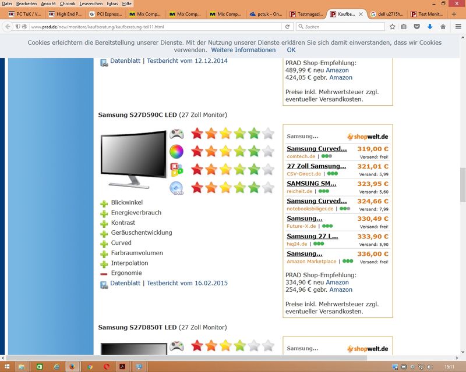Image resolution: width=466 pixels, height=372 pixels.
Task: Click the Weitere Informationen cookie link
Action: tap(243, 50)
